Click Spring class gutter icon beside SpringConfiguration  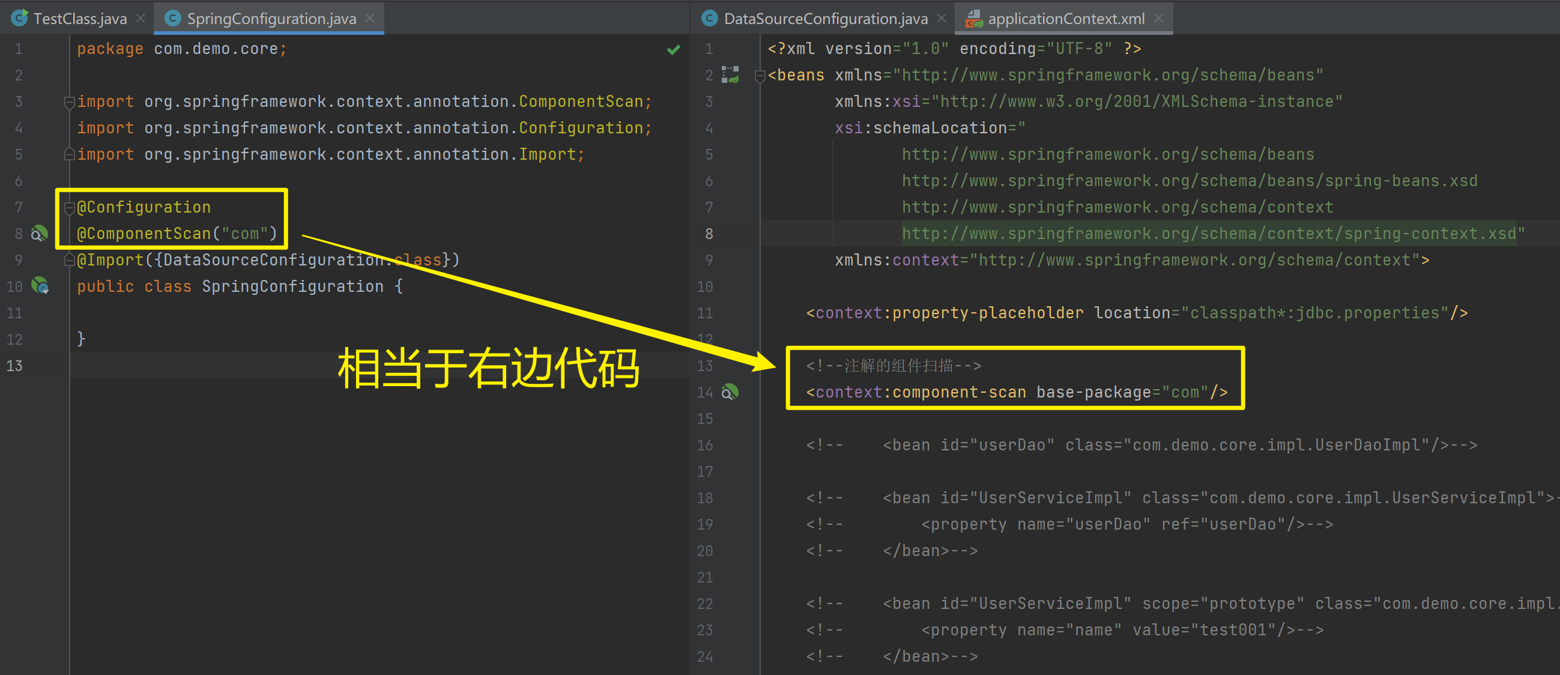(40, 286)
